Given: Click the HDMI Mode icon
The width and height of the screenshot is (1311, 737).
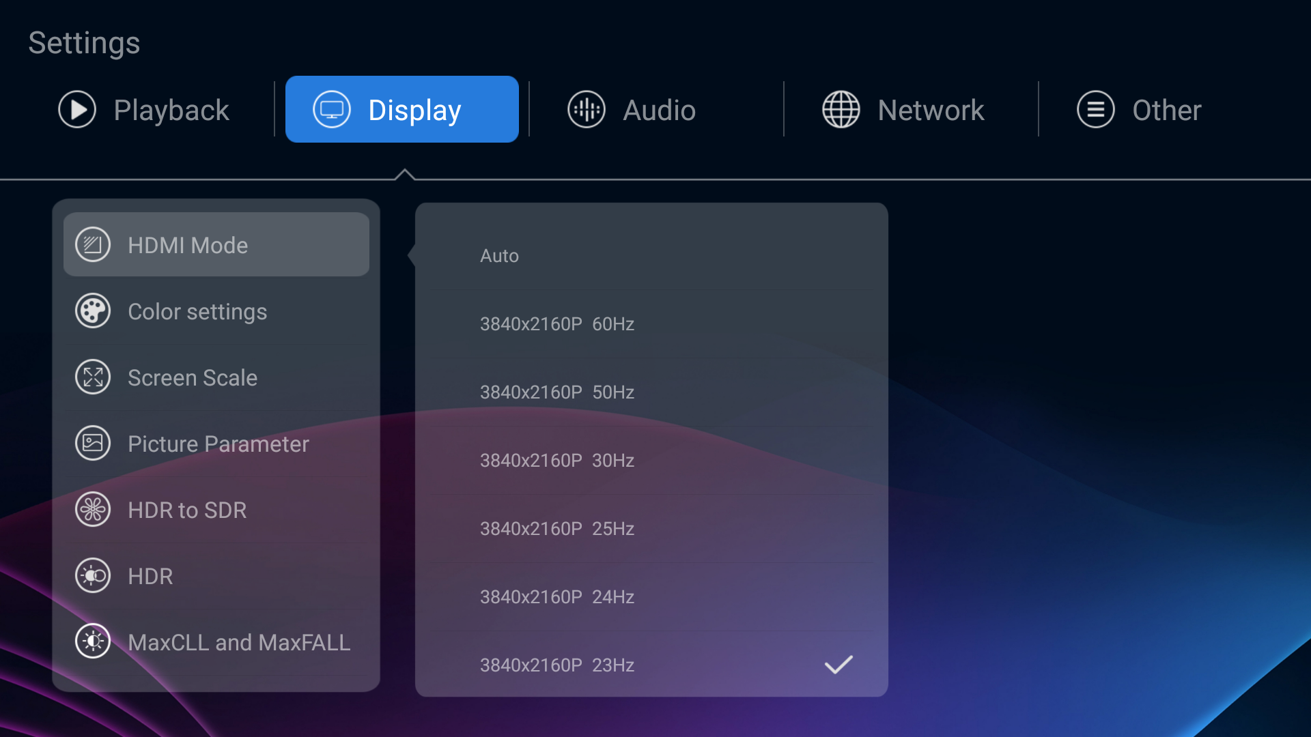Looking at the screenshot, I should 93,245.
